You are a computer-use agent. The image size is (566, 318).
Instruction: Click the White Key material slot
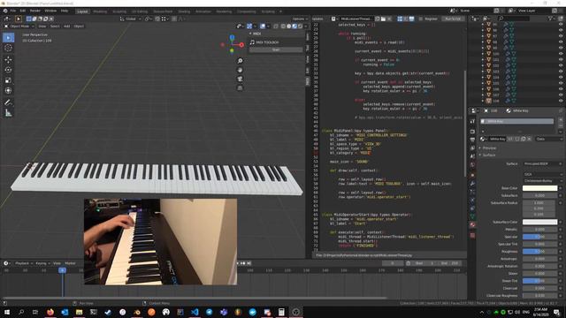516,122
